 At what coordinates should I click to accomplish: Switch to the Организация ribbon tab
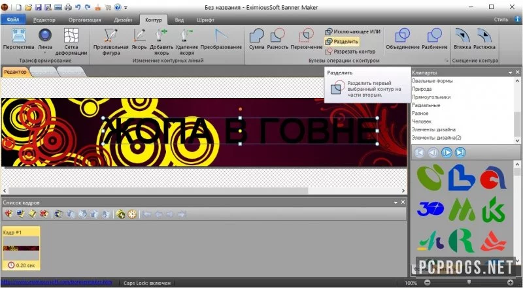tap(85, 20)
